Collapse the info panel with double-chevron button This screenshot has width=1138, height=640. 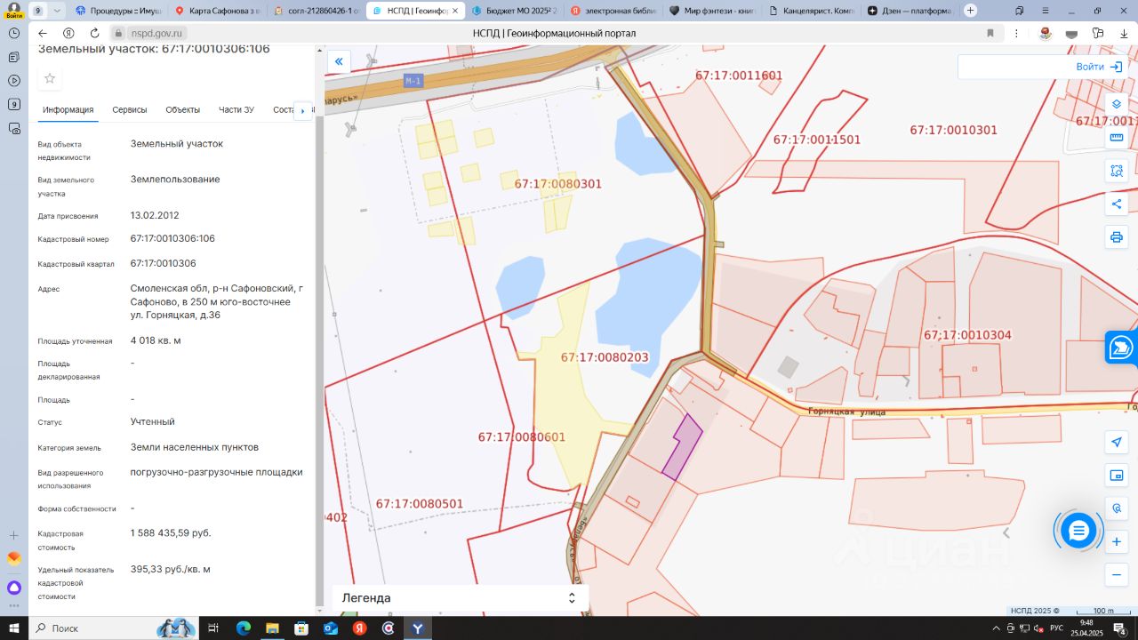(x=339, y=61)
